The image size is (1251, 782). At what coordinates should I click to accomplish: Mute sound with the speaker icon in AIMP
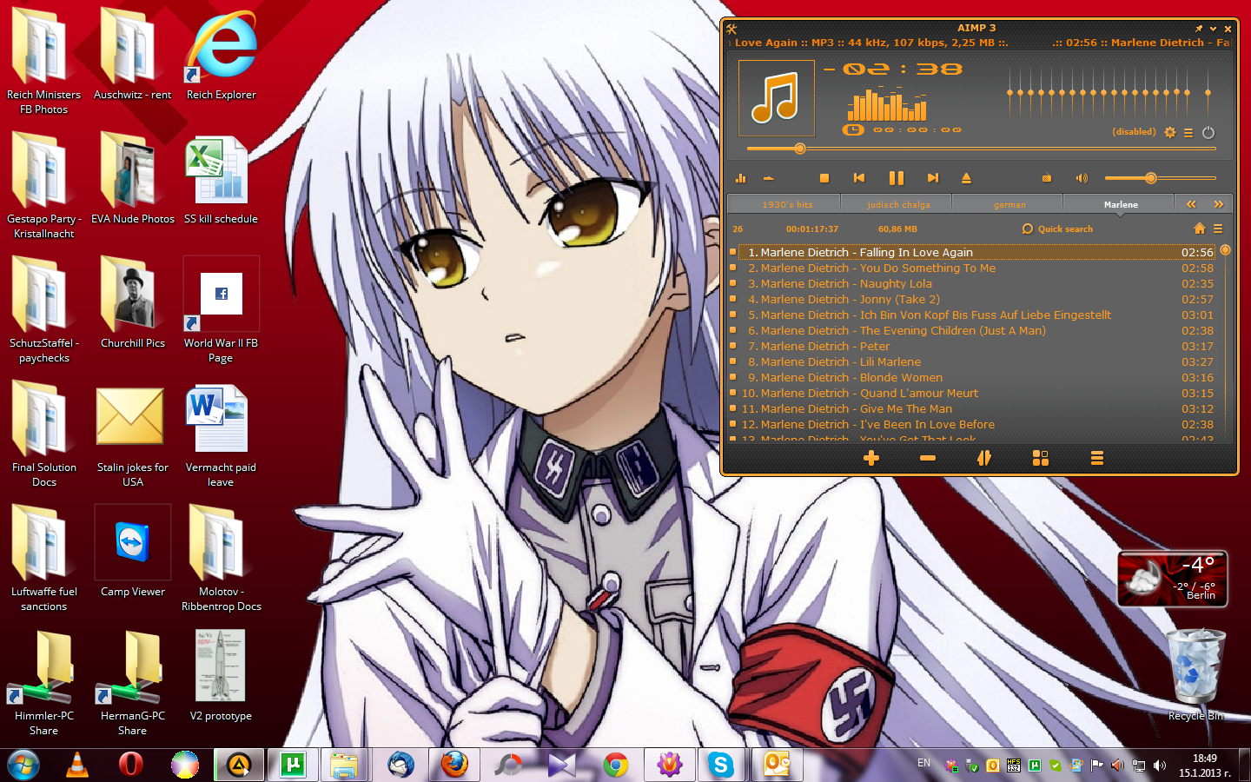tap(1082, 178)
